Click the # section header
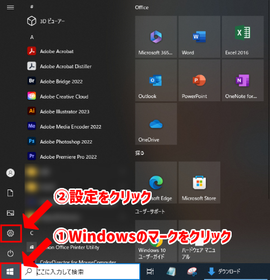Screen dimensions: 270x280 point(32,7)
